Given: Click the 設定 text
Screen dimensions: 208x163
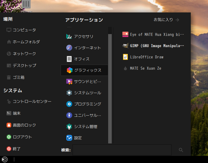Looking at the screenshot, I should 78,138.
